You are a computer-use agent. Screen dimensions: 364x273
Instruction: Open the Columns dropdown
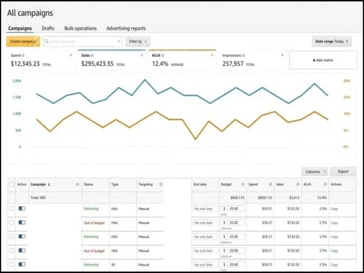(314, 172)
